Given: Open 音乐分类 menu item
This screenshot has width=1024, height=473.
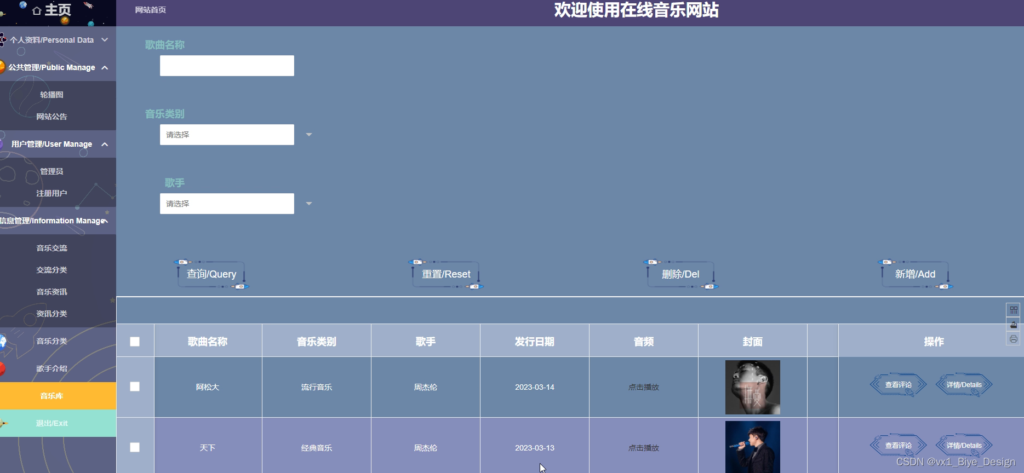Looking at the screenshot, I should [x=52, y=341].
